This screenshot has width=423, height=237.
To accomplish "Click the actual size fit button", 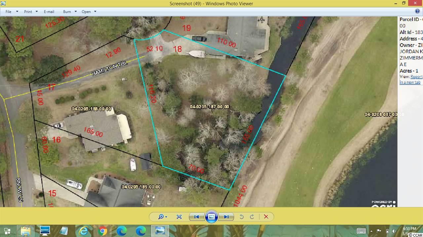I will click(179, 217).
